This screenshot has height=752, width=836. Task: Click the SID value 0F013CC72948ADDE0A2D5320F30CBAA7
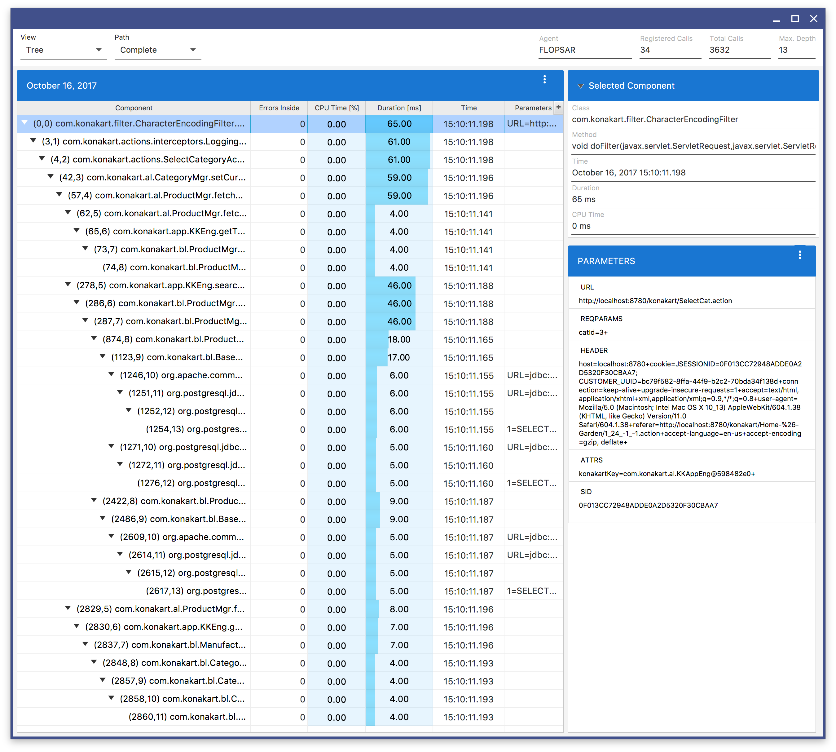[x=648, y=505]
